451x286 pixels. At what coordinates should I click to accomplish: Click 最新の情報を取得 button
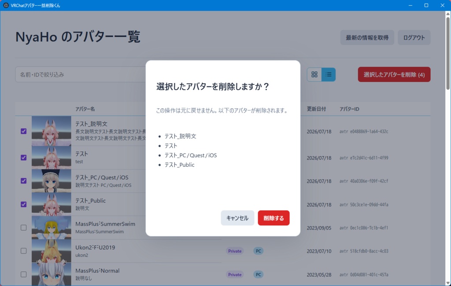(x=367, y=37)
